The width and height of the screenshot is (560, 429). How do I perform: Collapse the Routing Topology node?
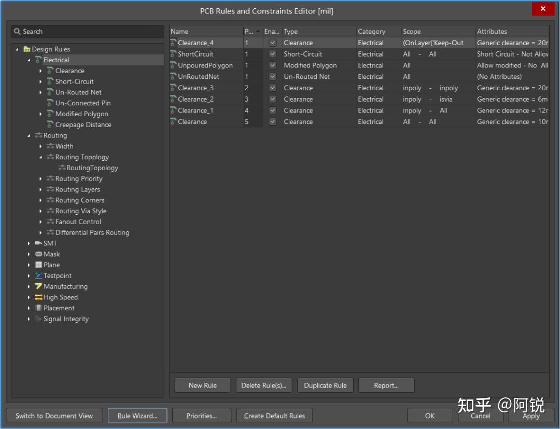(41, 157)
